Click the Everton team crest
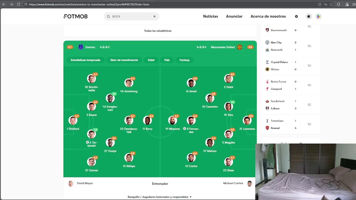Viewport: 356px width, 200px height. [81, 47]
